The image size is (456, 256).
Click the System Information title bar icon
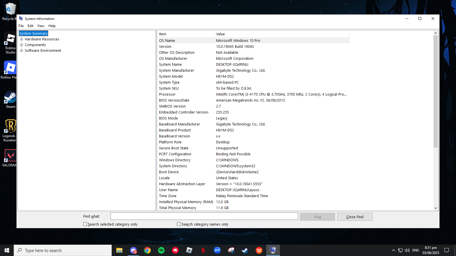click(x=21, y=18)
